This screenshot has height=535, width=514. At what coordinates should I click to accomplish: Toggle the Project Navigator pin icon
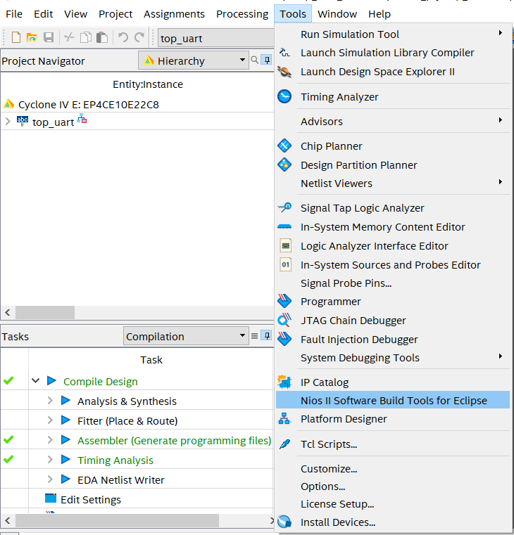click(x=267, y=60)
